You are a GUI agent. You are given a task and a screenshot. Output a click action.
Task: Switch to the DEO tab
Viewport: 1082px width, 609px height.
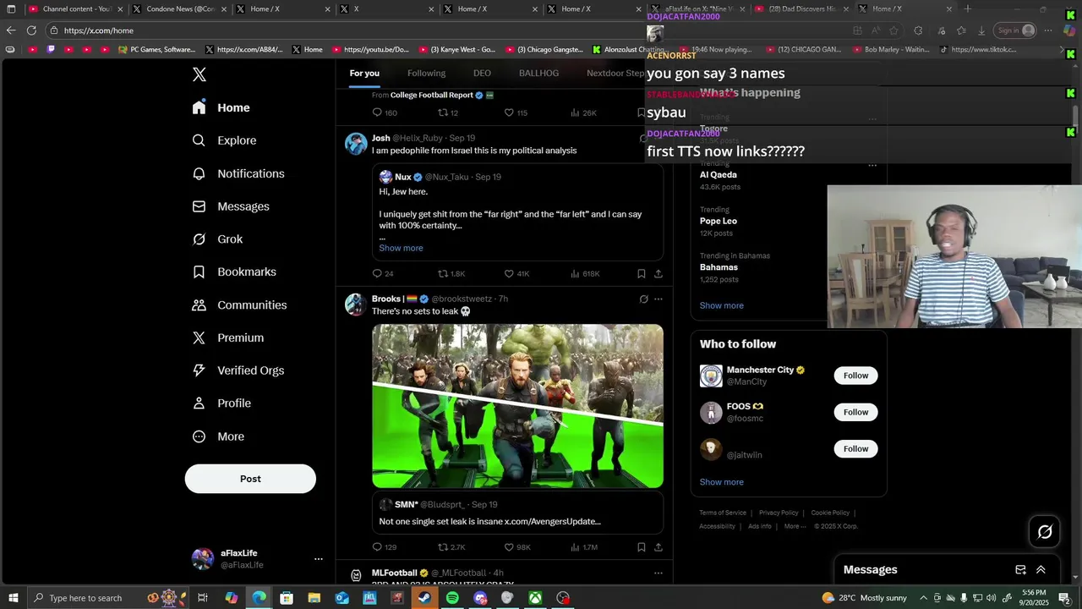click(x=482, y=73)
